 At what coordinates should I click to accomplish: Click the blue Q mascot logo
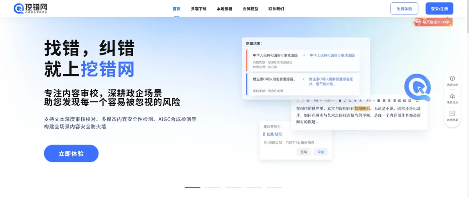click(417, 87)
